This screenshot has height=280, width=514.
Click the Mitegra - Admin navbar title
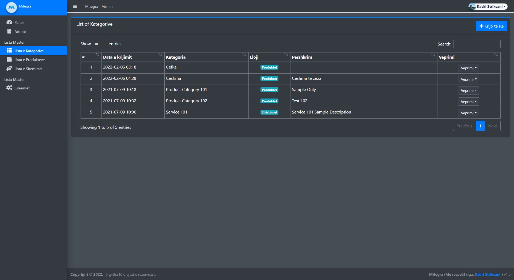click(99, 6)
